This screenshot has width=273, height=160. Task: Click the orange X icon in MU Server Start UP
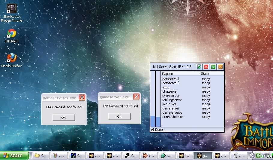coord(220,67)
